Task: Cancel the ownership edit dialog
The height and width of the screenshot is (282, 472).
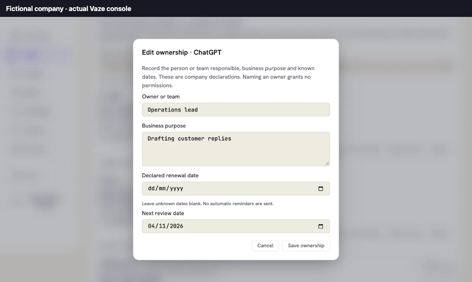Action: coord(265,245)
